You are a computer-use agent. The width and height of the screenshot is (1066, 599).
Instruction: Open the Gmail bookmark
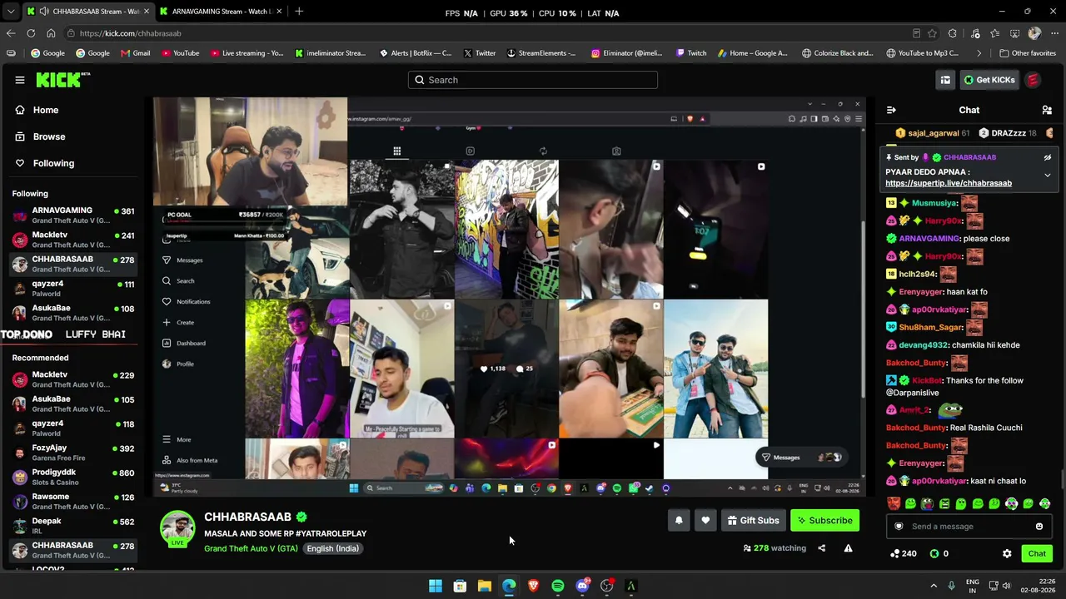point(135,53)
